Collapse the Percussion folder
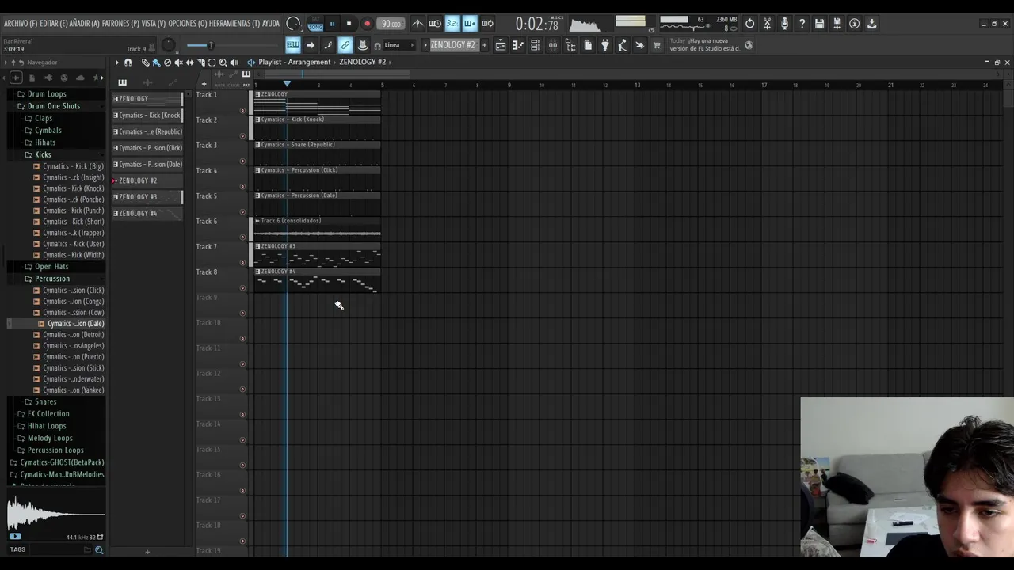The image size is (1014, 570). 52,279
